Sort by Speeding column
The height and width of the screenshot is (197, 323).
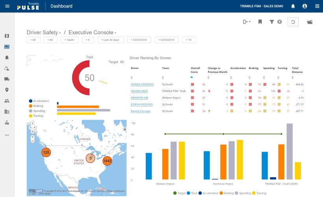(264, 78)
